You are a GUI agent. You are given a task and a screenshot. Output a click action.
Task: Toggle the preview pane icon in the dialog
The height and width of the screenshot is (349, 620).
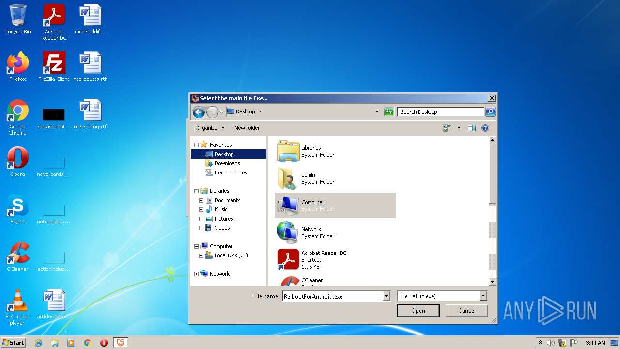point(472,128)
